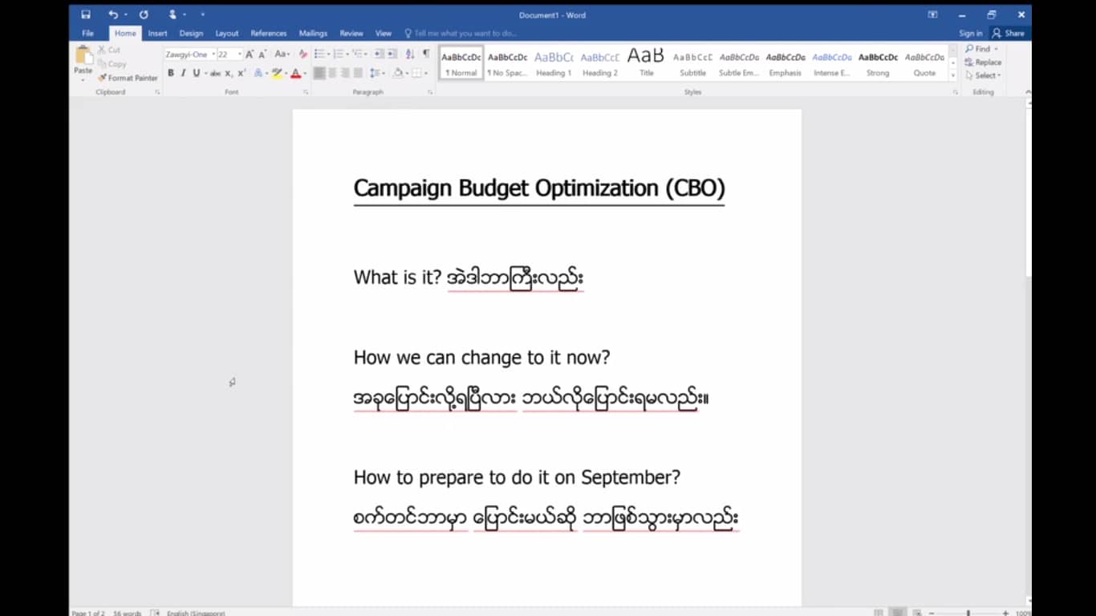The height and width of the screenshot is (616, 1096).
Task: Clear all formatting
Action: (x=302, y=54)
